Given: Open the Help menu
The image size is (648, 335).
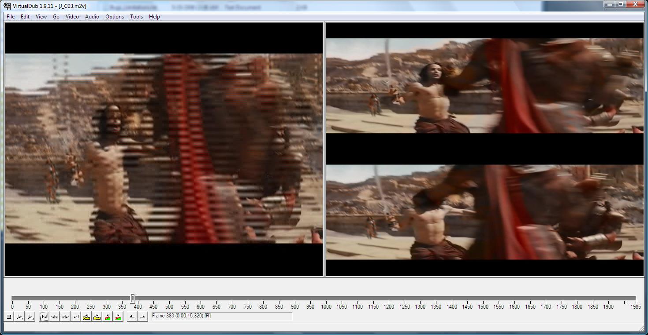Looking at the screenshot, I should pyautogui.click(x=154, y=17).
